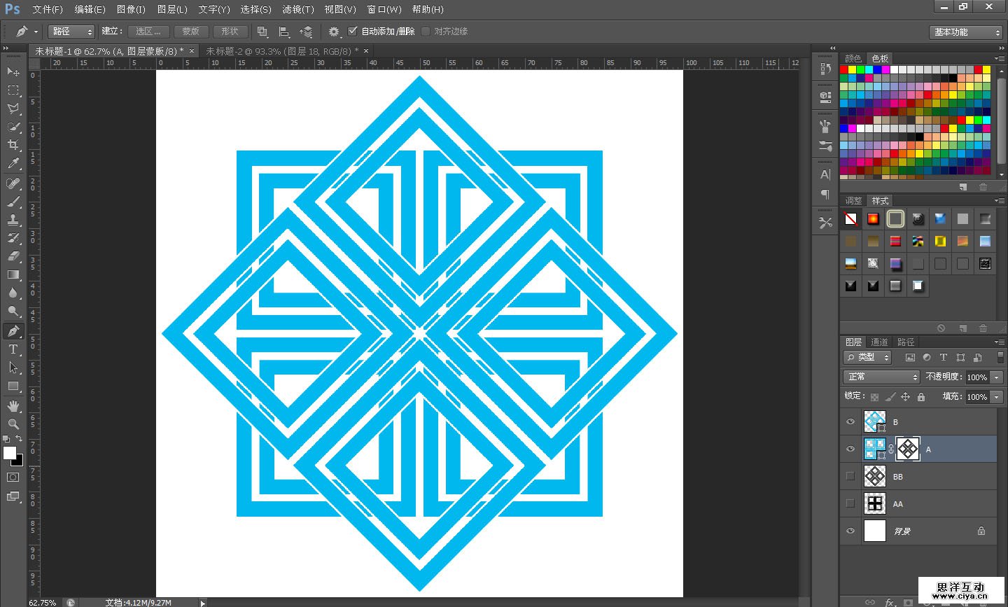Click the foreground color swatch
The image size is (1008, 607).
(x=9, y=453)
